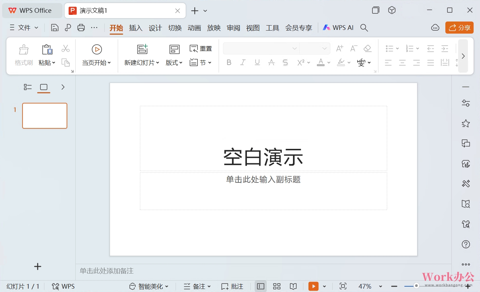Viewport: 480px width, 292px height.
Task: Decrease font size with A- icon
Action: [354, 48]
